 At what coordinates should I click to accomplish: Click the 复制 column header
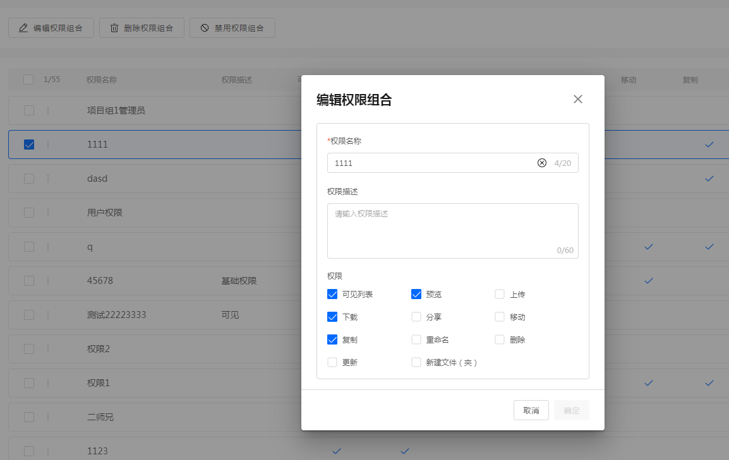690,80
